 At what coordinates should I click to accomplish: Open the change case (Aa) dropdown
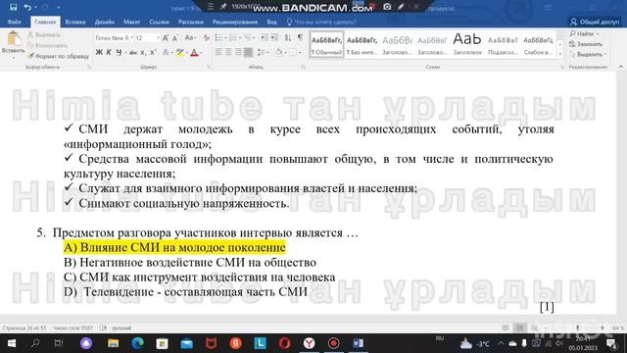click(190, 38)
